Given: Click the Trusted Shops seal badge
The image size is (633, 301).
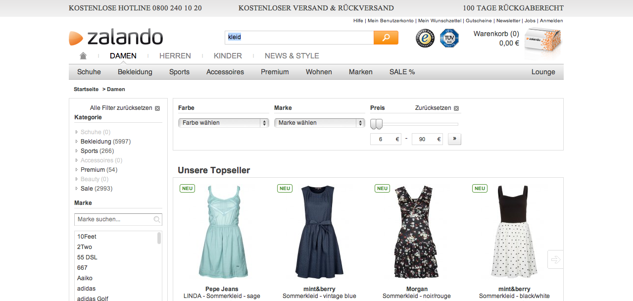Looking at the screenshot, I should tap(425, 38).
